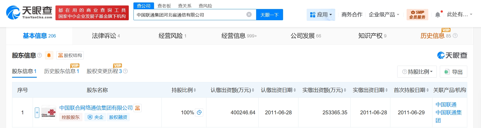The height and width of the screenshot is (128, 481).
Task: Expand the shareholder row with plus button
Action: click(37, 112)
